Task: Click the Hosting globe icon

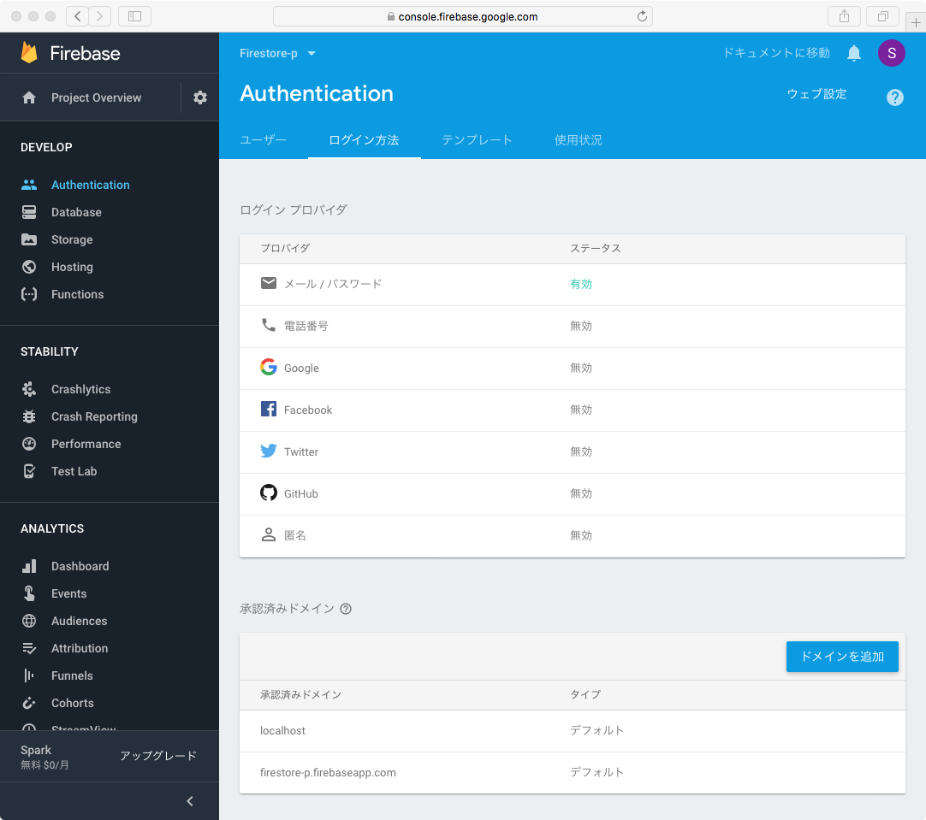Action: 29,267
